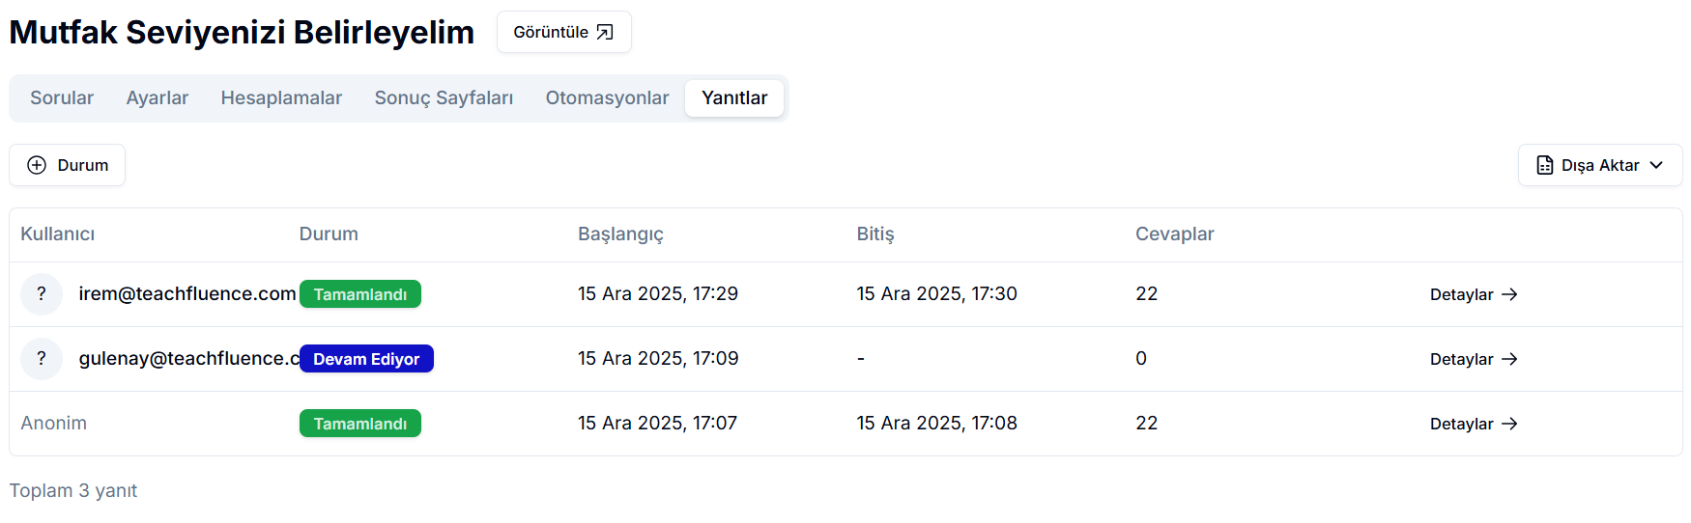Open the Otomasyonlar tab
Viewport: 1691px width, 523px height.
pyautogui.click(x=607, y=98)
